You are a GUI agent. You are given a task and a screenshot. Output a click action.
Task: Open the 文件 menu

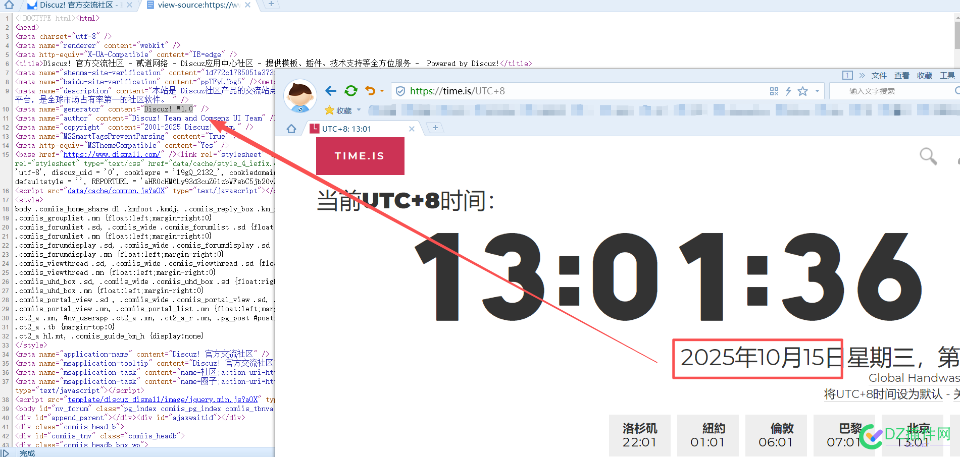879,76
